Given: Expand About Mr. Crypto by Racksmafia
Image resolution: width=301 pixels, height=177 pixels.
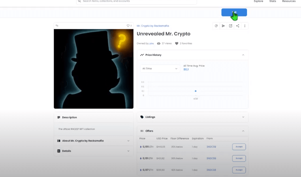Looking at the screenshot, I should coord(94,141).
